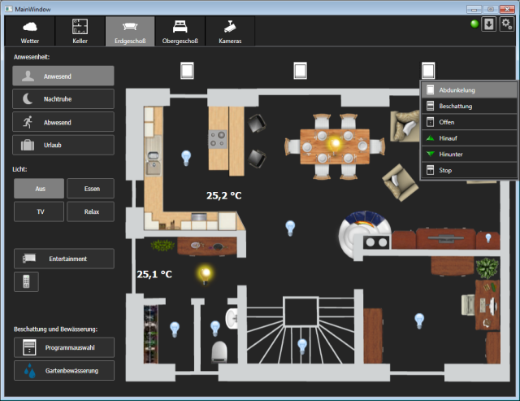Activate Nachtruhe mode
Viewport: 520px width, 401px height.
coord(63,99)
